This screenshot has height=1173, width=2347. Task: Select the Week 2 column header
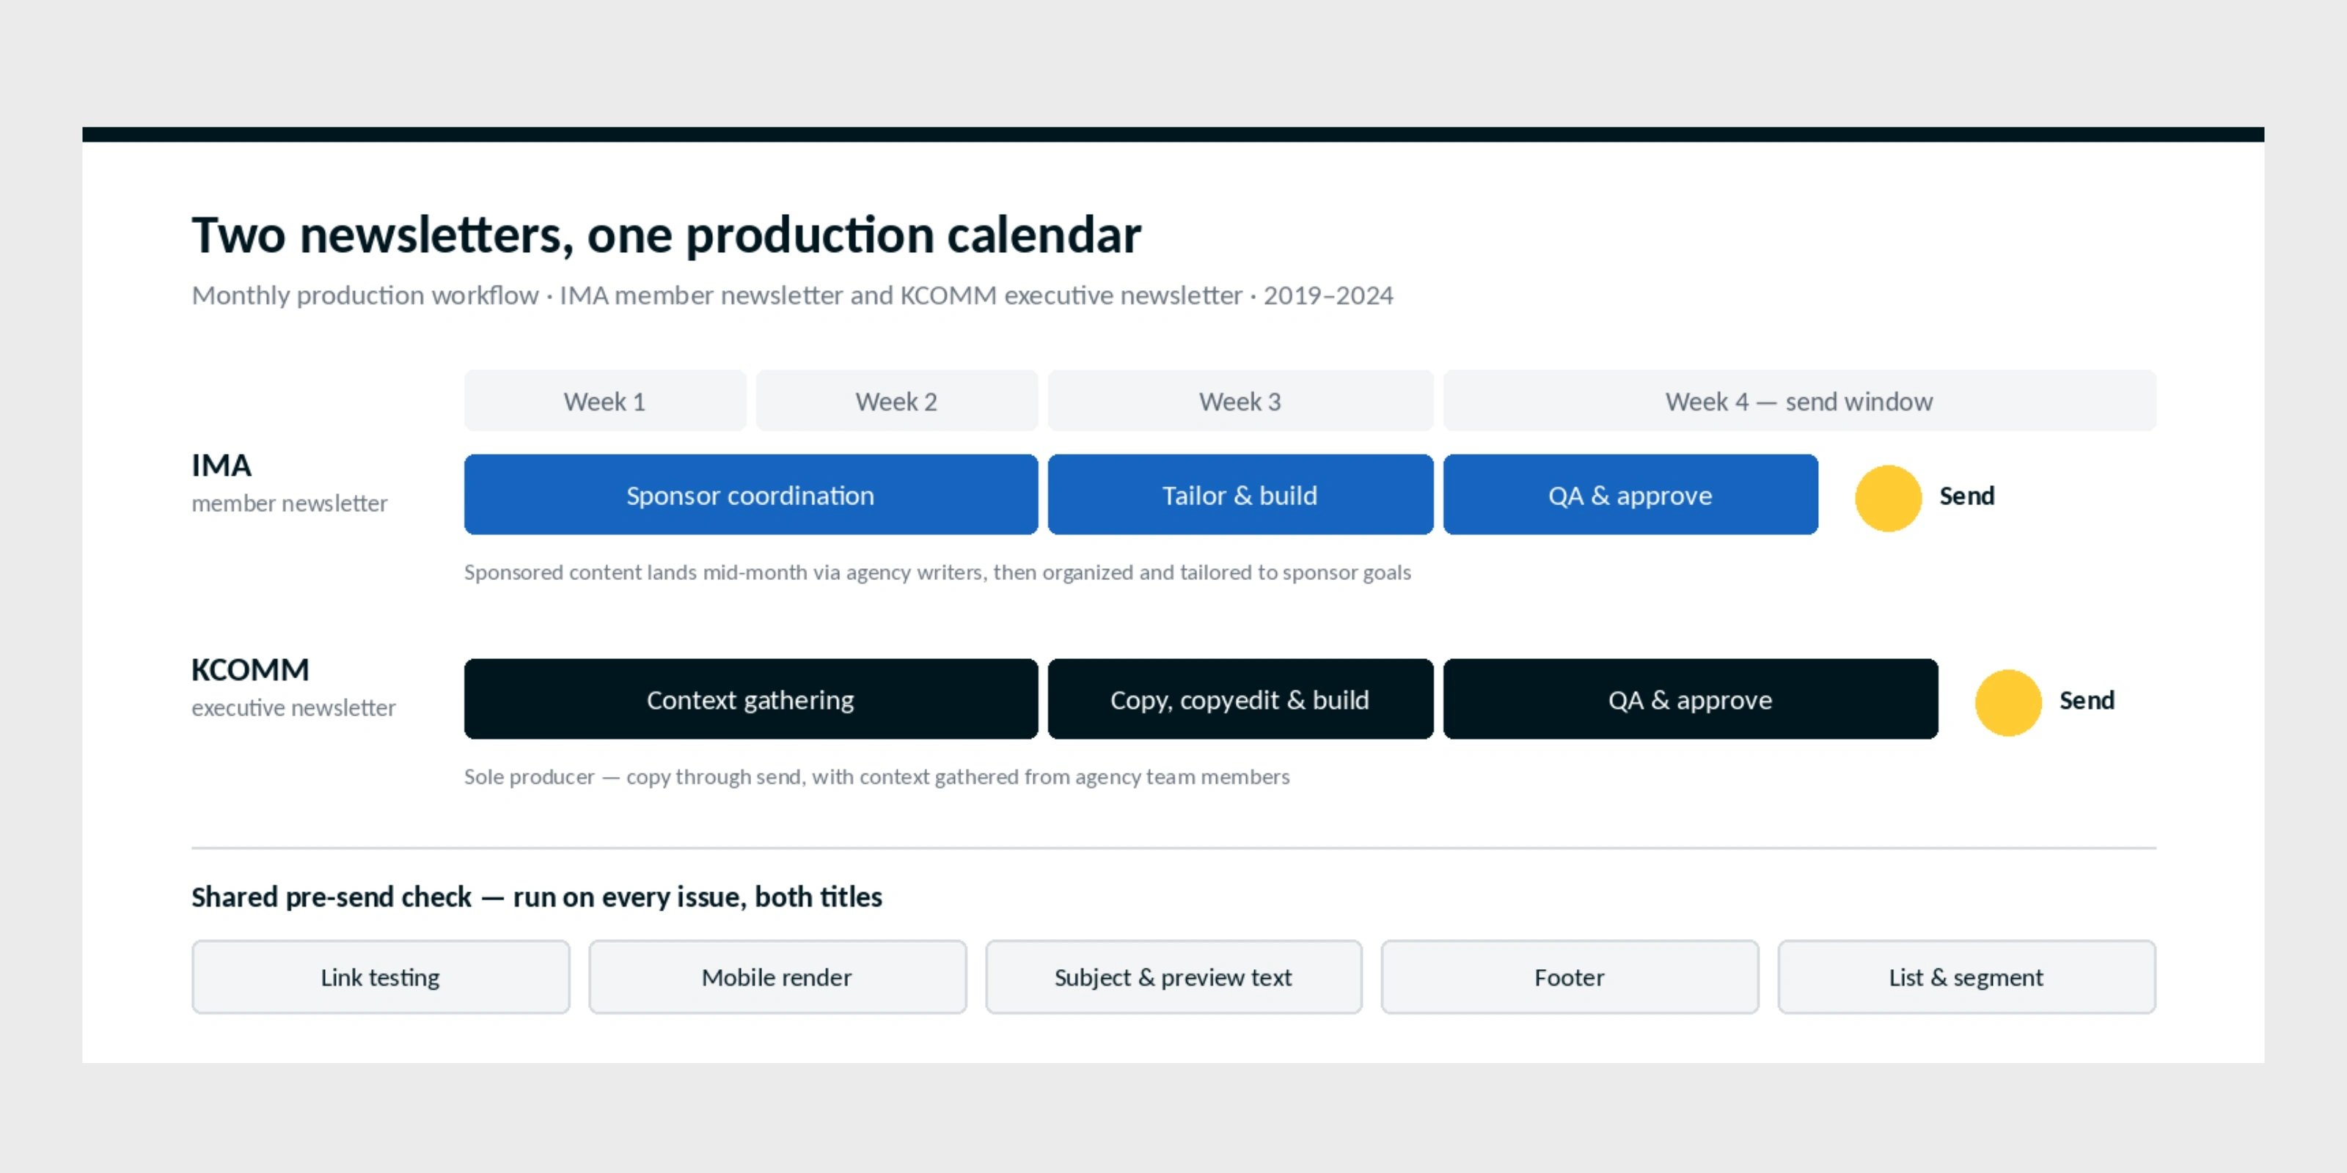(x=896, y=401)
